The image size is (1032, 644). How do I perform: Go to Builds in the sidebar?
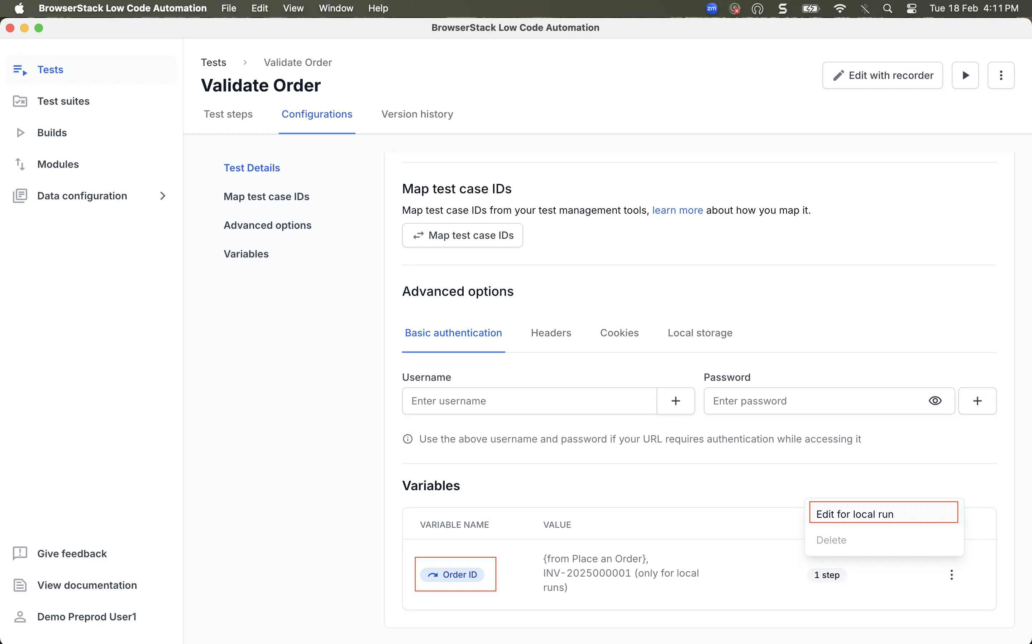point(52,133)
